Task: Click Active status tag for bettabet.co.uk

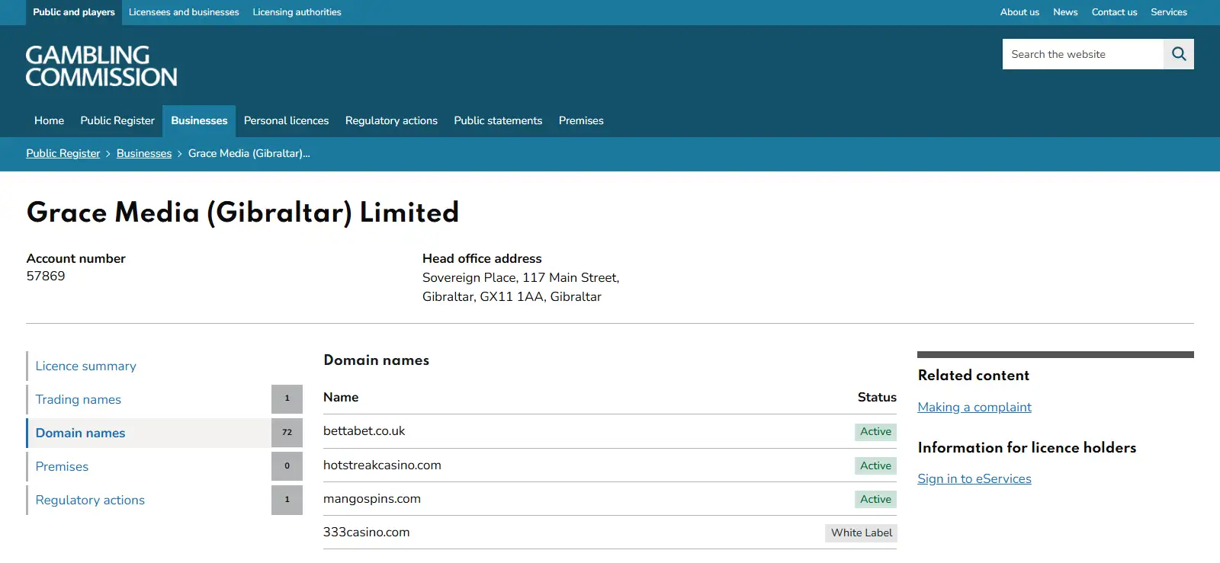Action: (x=875, y=432)
